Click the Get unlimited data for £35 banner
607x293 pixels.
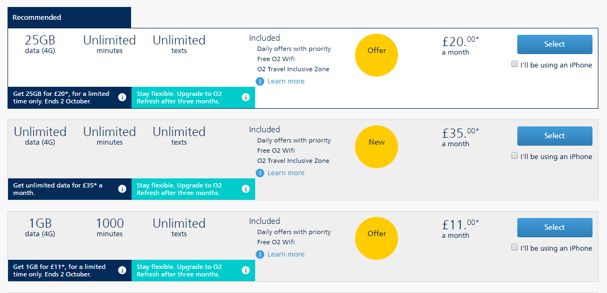(x=70, y=189)
